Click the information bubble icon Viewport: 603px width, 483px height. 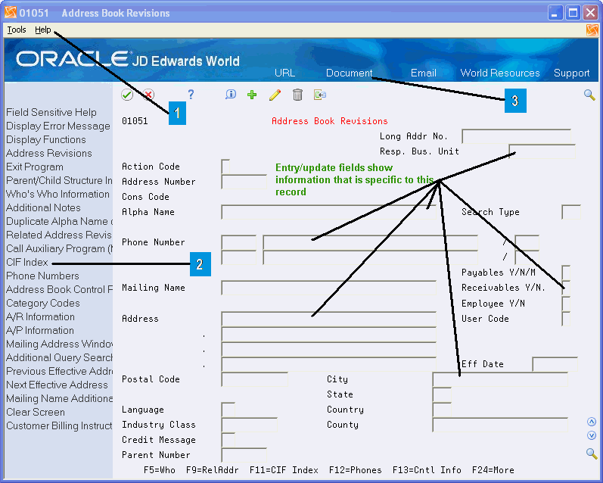click(230, 95)
